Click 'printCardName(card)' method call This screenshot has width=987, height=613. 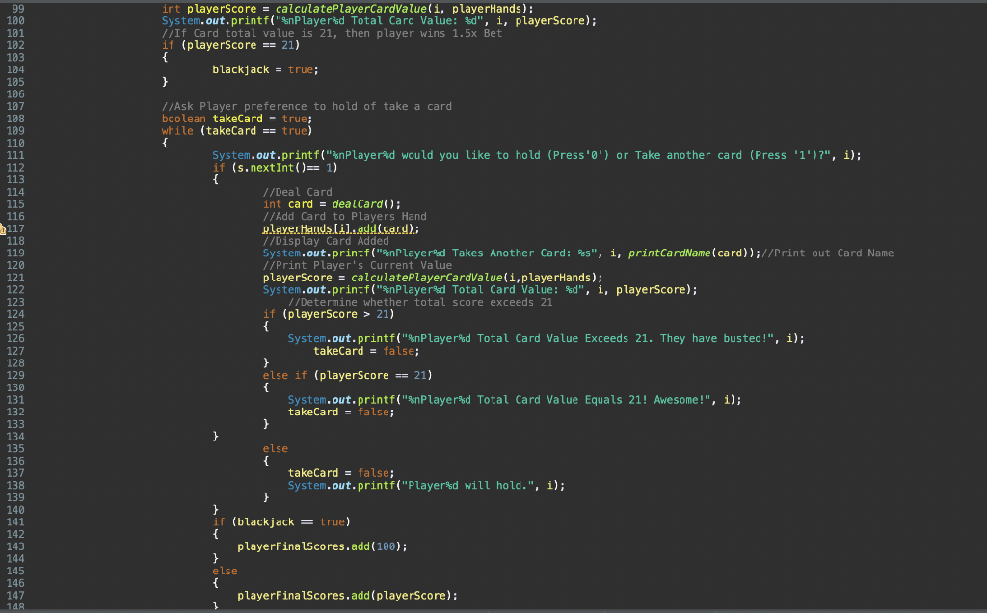[691, 253]
